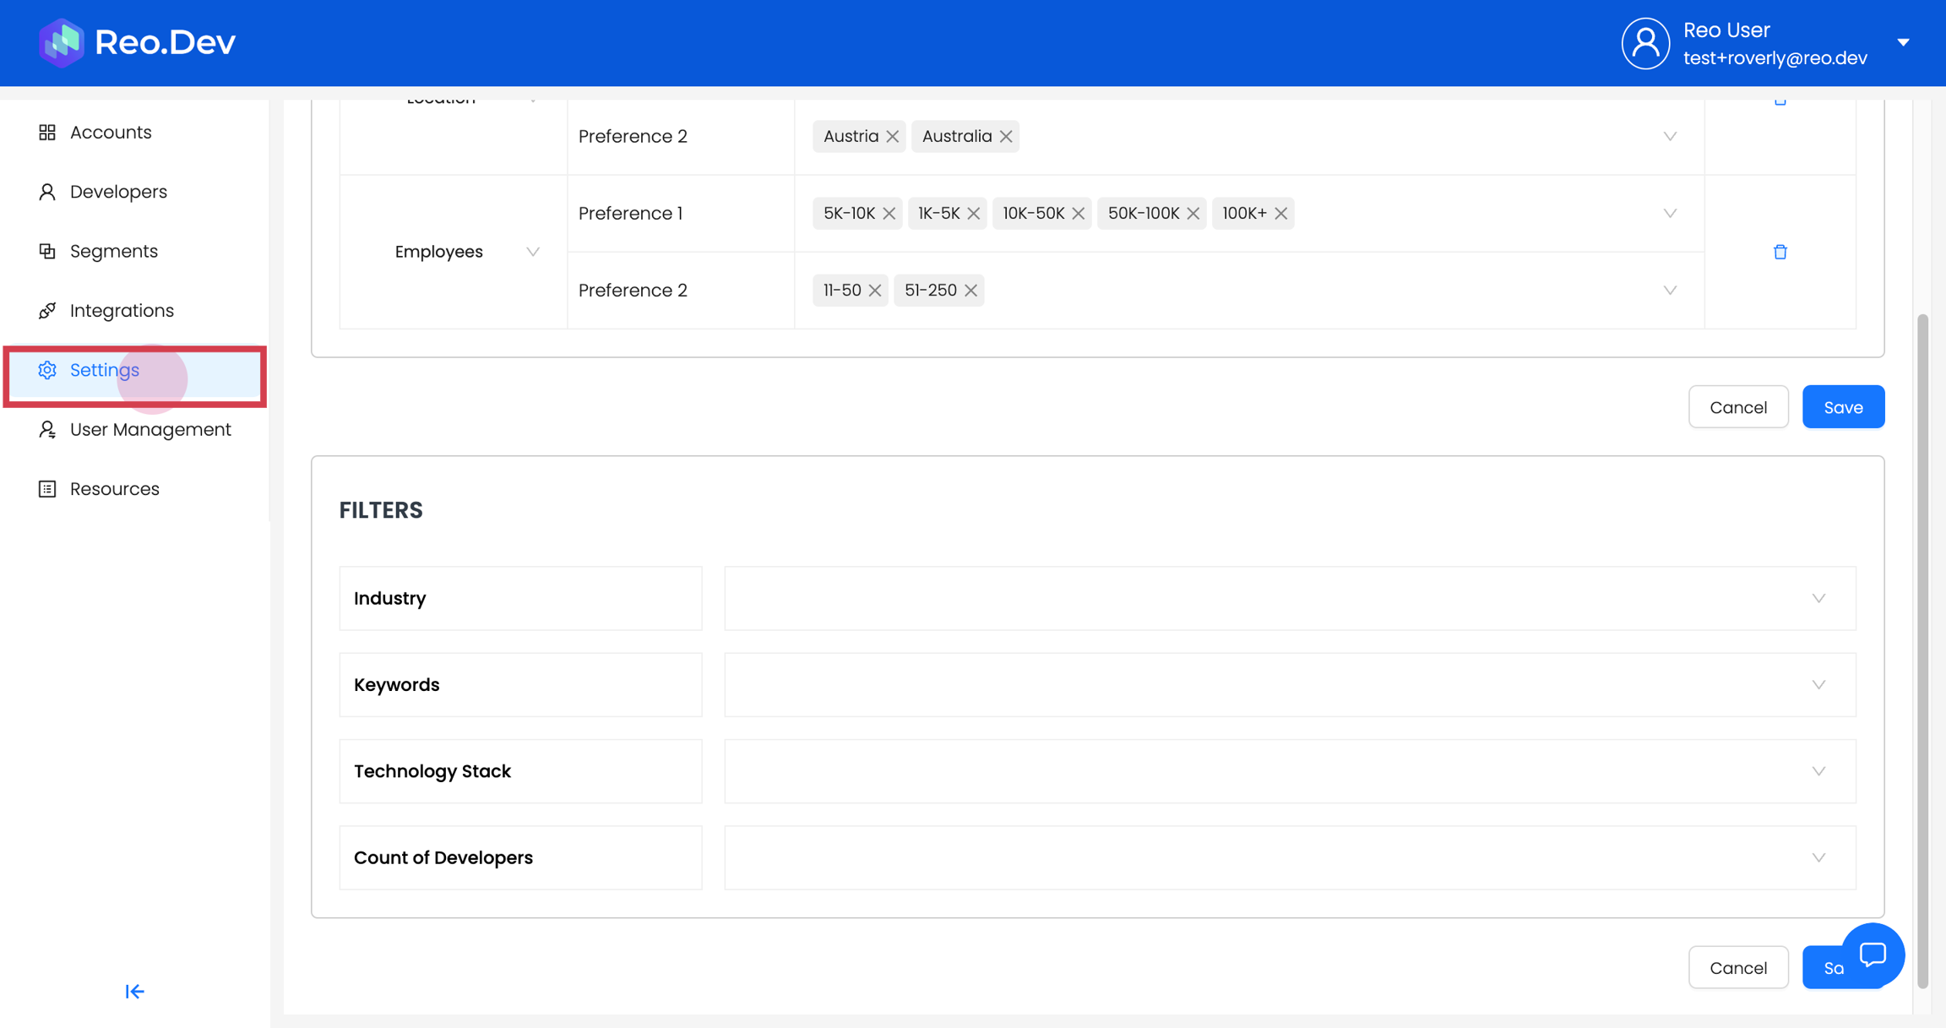
Task: Expand the Count of Developers dropdown
Action: [1818, 857]
